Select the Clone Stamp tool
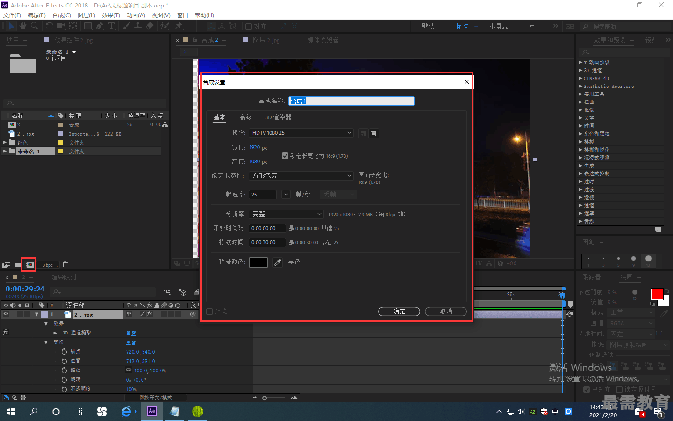This screenshot has height=421, width=673. 138,26
